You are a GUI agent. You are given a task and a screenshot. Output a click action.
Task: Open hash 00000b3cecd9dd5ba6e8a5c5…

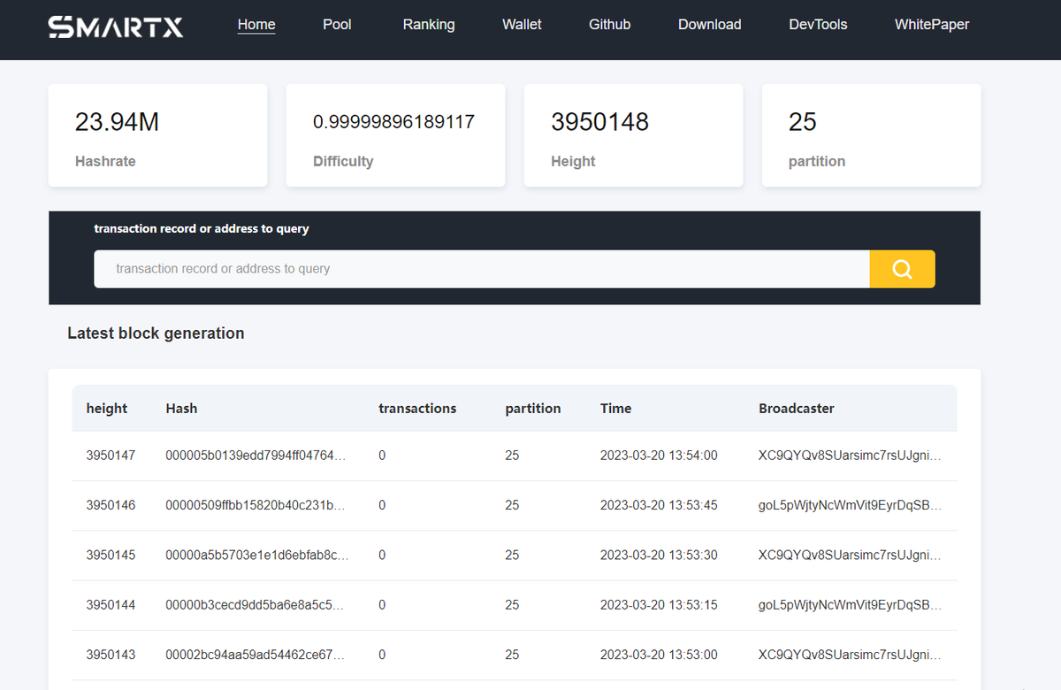tap(256, 605)
